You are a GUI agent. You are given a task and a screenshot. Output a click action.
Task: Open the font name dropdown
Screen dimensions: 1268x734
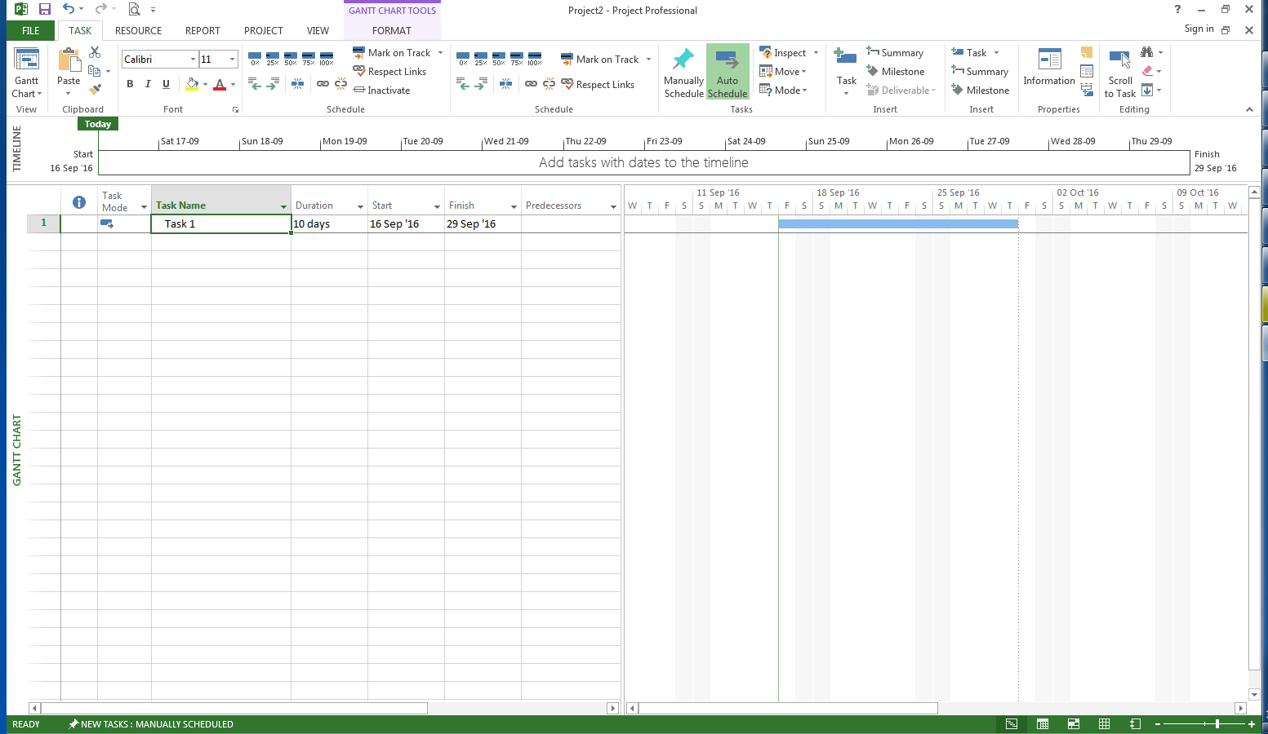coord(193,60)
